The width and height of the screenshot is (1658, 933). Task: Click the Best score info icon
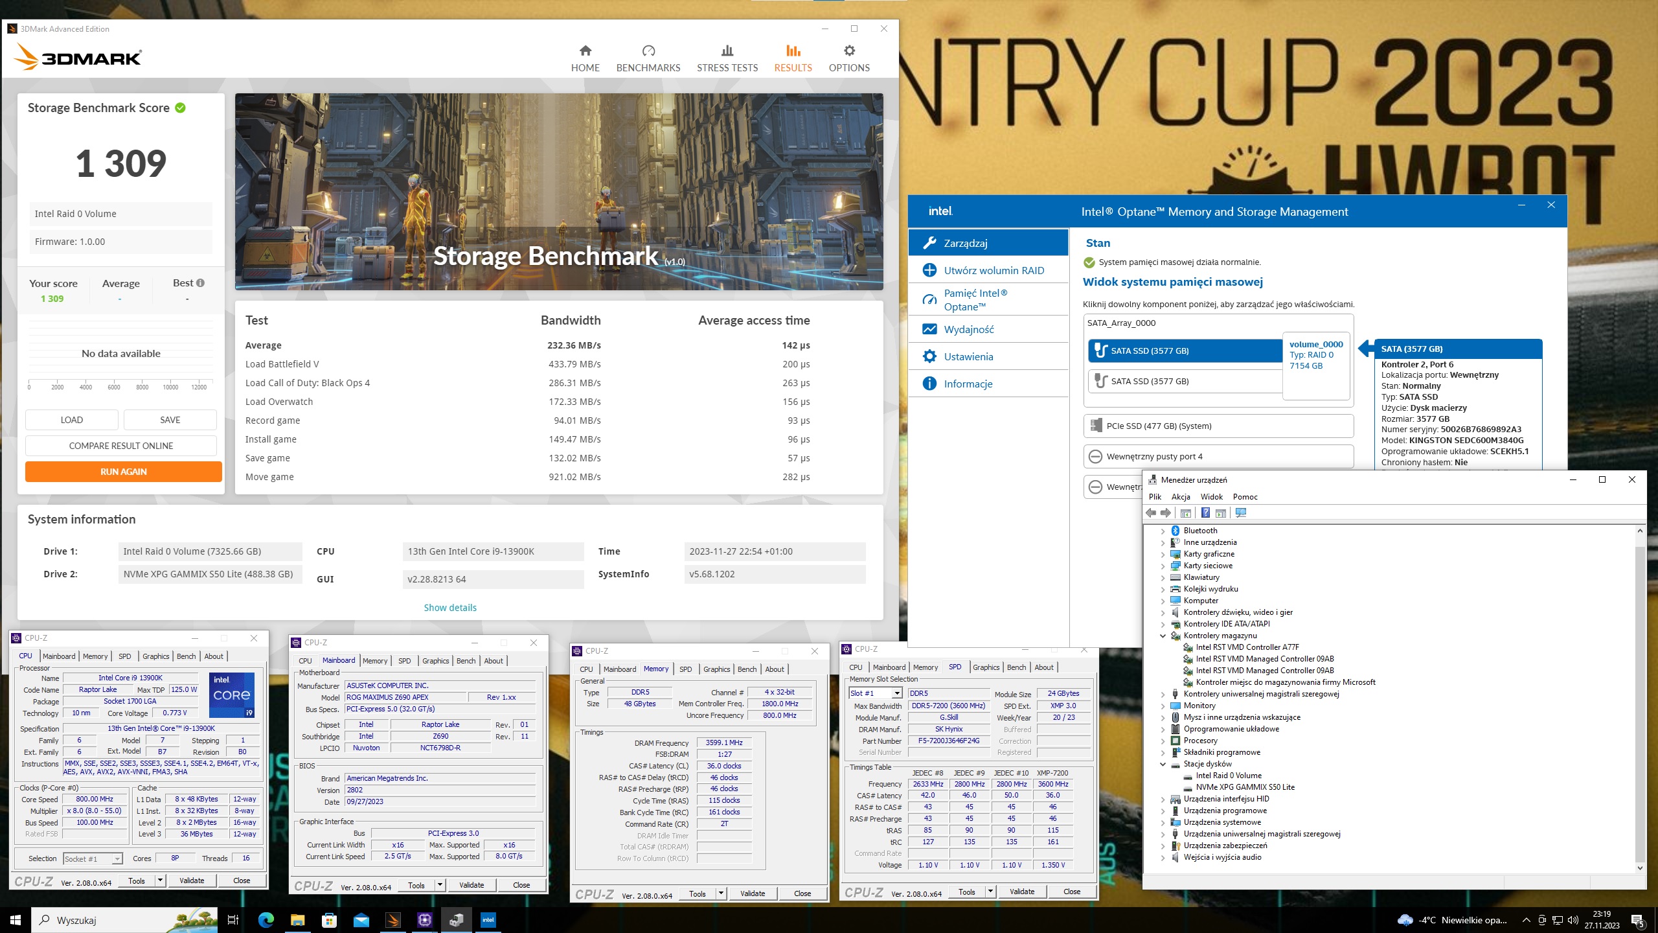200,283
